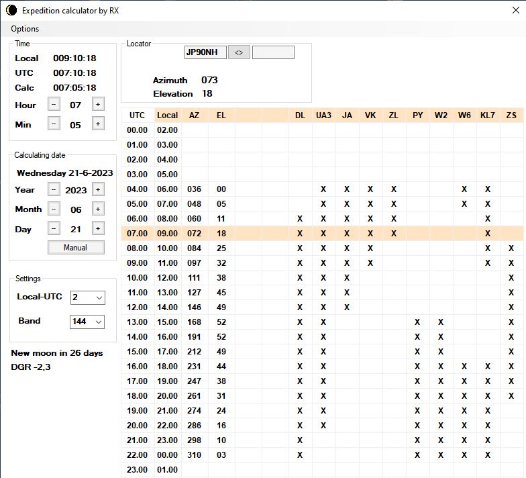The height and width of the screenshot is (478, 526).
Task: Click the swap locators <> button
Action: point(239,52)
